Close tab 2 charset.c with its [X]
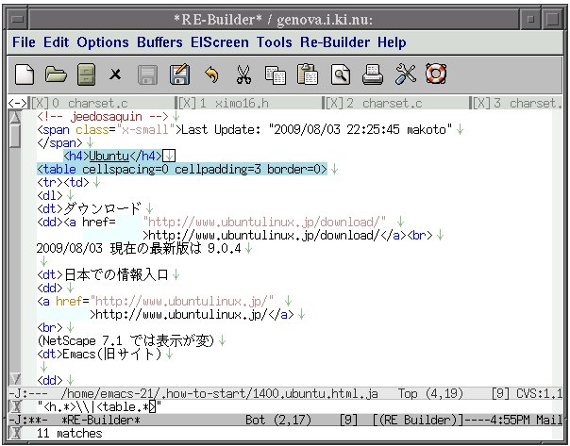 (x=334, y=104)
